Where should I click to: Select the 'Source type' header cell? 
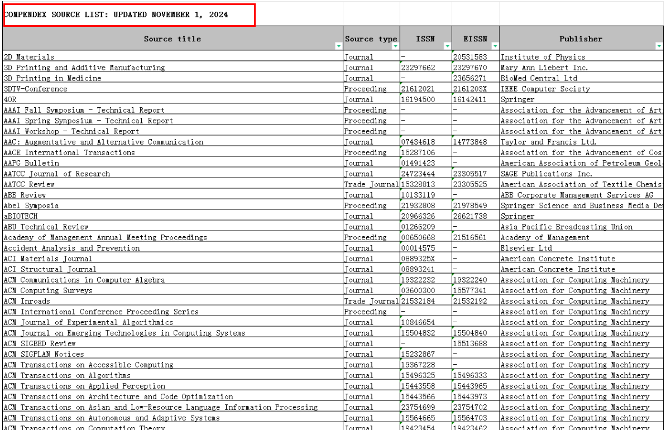point(371,39)
